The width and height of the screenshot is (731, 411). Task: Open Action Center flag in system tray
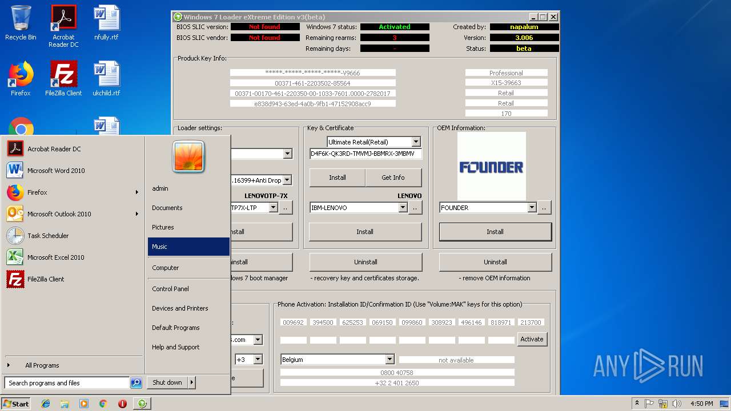click(x=650, y=404)
